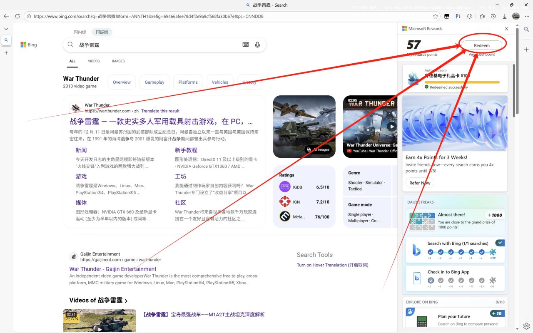Open War Thunder - Gaijin Entertainment link
This screenshot has width=533, height=333.
pyautogui.click(x=113, y=269)
